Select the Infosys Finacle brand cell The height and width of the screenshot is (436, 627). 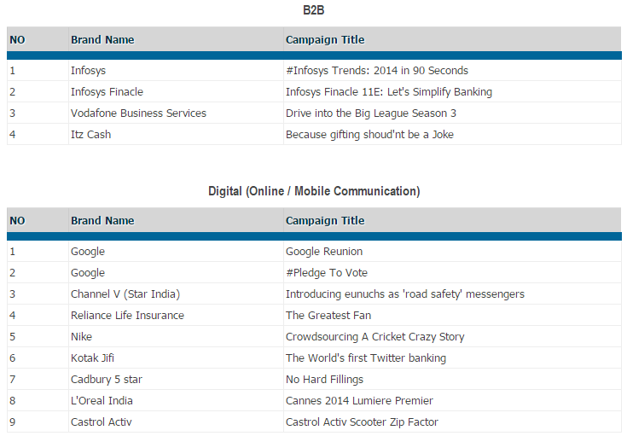tap(107, 92)
